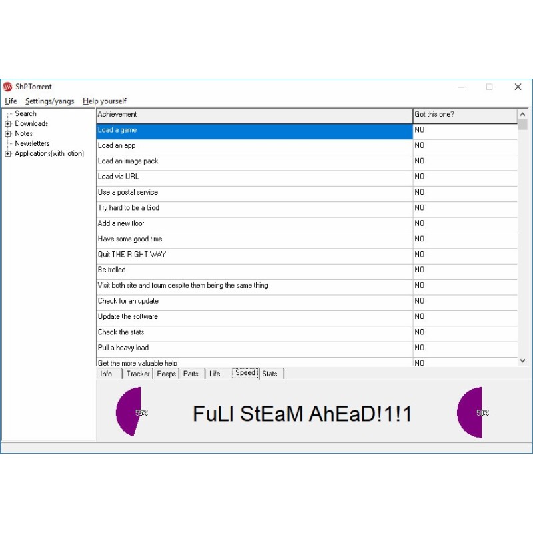Switch to the Tracker tab
The height and width of the screenshot is (533, 533).
(x=138, y=374)
